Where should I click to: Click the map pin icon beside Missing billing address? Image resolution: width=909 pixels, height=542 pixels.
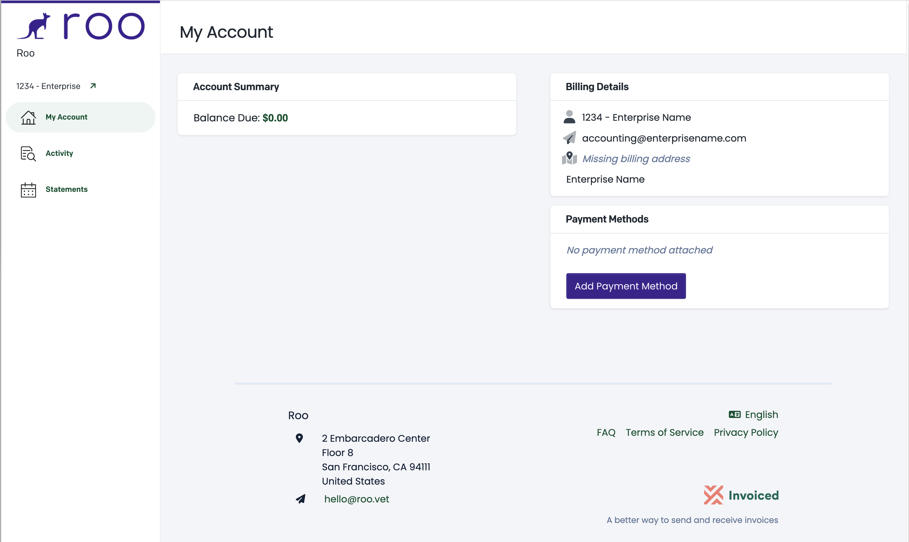(569, 158)
